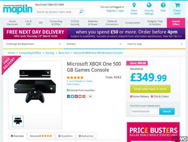Screen dimensions: 188x142
Task: Click the store Search button
Action: [167, 111]
